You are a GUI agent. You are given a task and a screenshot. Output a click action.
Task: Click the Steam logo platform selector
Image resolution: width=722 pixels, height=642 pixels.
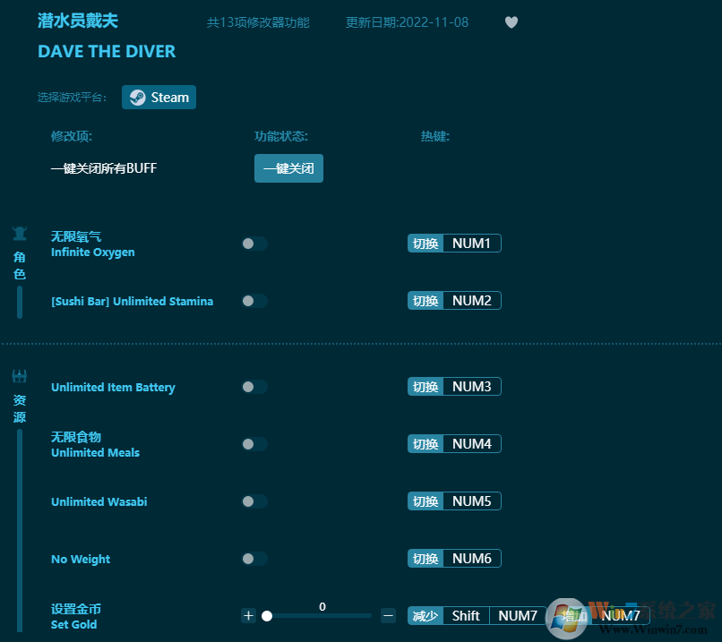(136, 97)
